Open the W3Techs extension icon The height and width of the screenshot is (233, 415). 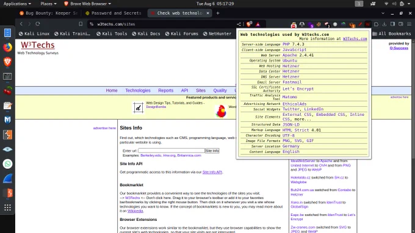point(367,24)
